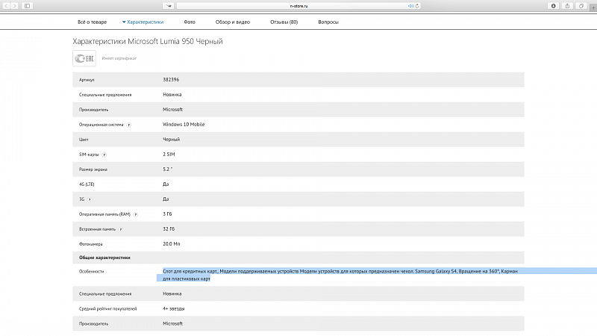Switch to the Фото tab
The image size is (597, 336).
click(190, 22)
